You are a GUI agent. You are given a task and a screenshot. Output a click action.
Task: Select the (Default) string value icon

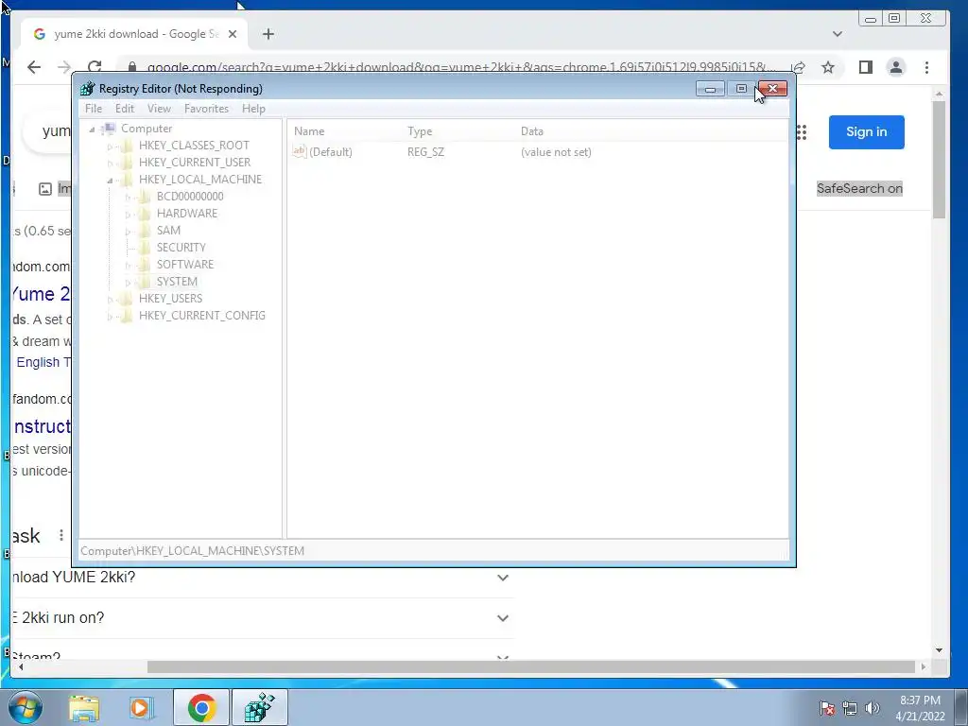pyautogui.click(x=300, y=151)
